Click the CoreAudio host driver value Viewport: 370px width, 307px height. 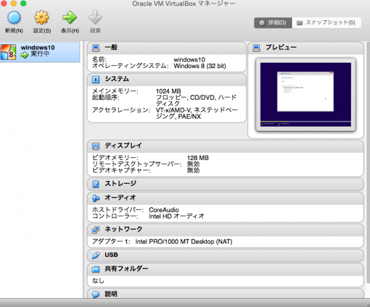click(x=164, y=210)
